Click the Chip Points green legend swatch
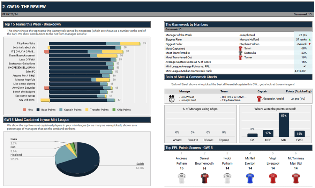Viewport: 315px width, 188px height. click(x=113, y=110)
